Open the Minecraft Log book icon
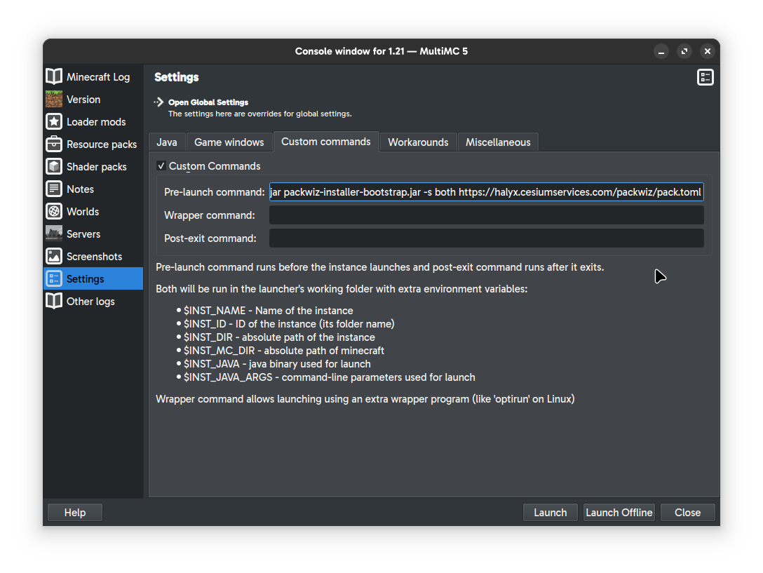 pyautogui.click(x=54, y=76)
